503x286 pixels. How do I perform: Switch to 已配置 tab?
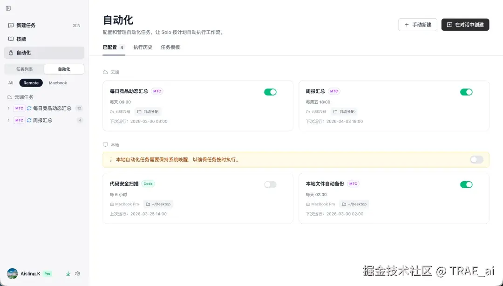(x=114, y=47)
